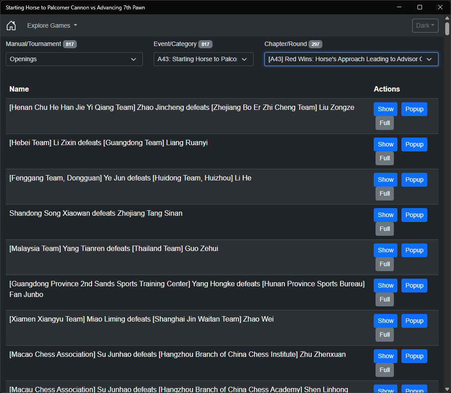Select the Yang Tianren defeats Guo Zehui text
451x393 pixels.
click(113, 249)
